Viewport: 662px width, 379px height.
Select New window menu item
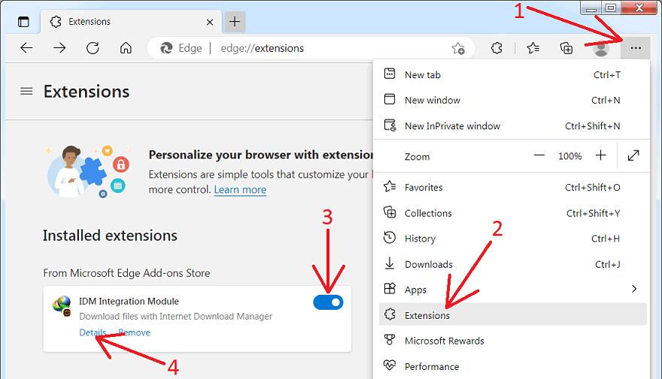512,100
